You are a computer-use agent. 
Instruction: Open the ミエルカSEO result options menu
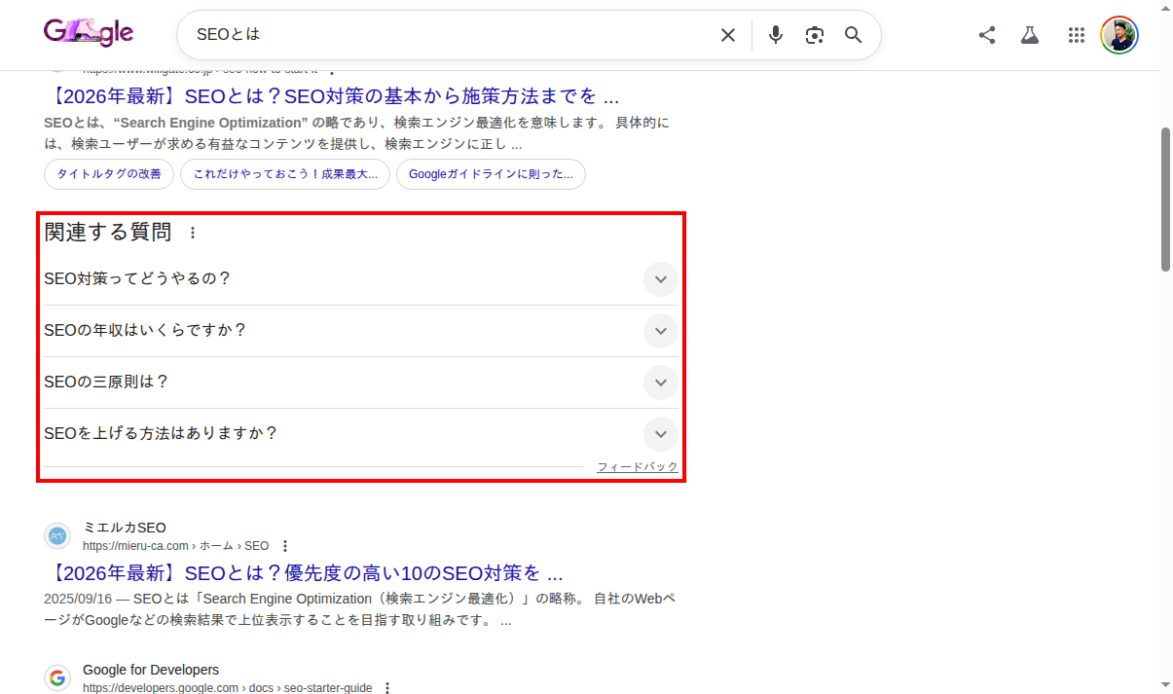(x=284, y=546)
